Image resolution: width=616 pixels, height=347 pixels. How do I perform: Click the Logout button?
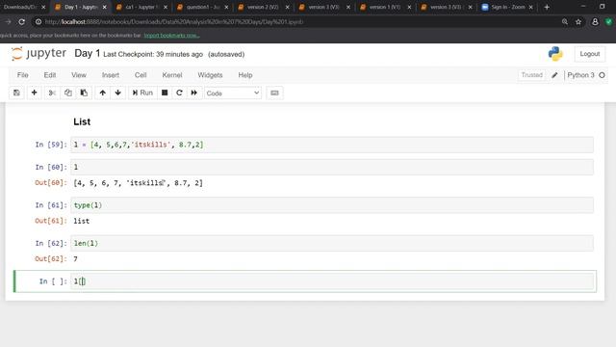[590, 54]
